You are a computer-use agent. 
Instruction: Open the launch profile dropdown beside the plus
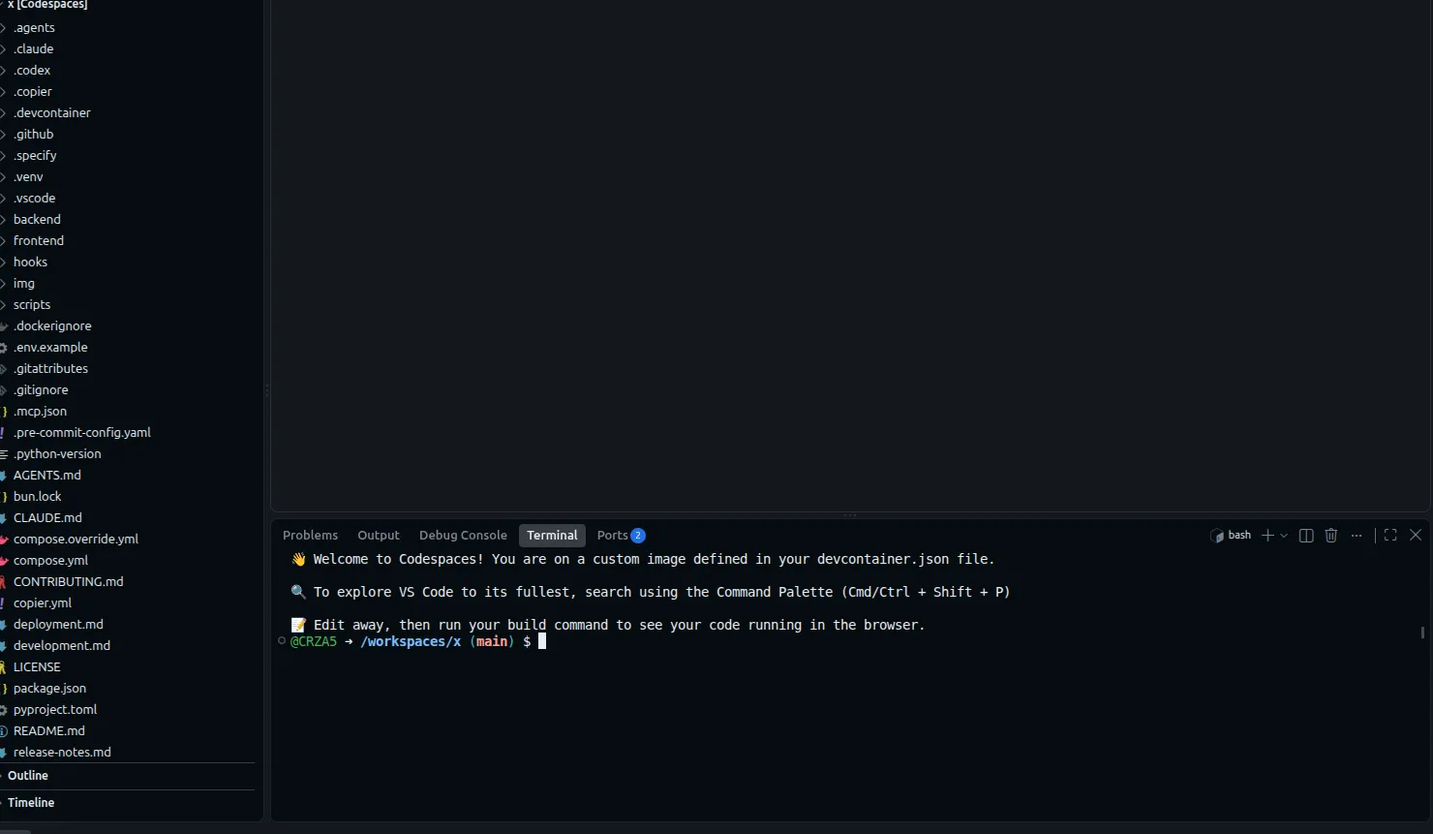click(1284, 536)
